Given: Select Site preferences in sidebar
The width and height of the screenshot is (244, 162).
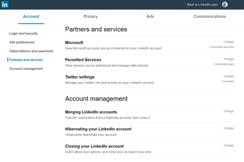Looking at the screenshot, I should (22, 42).
